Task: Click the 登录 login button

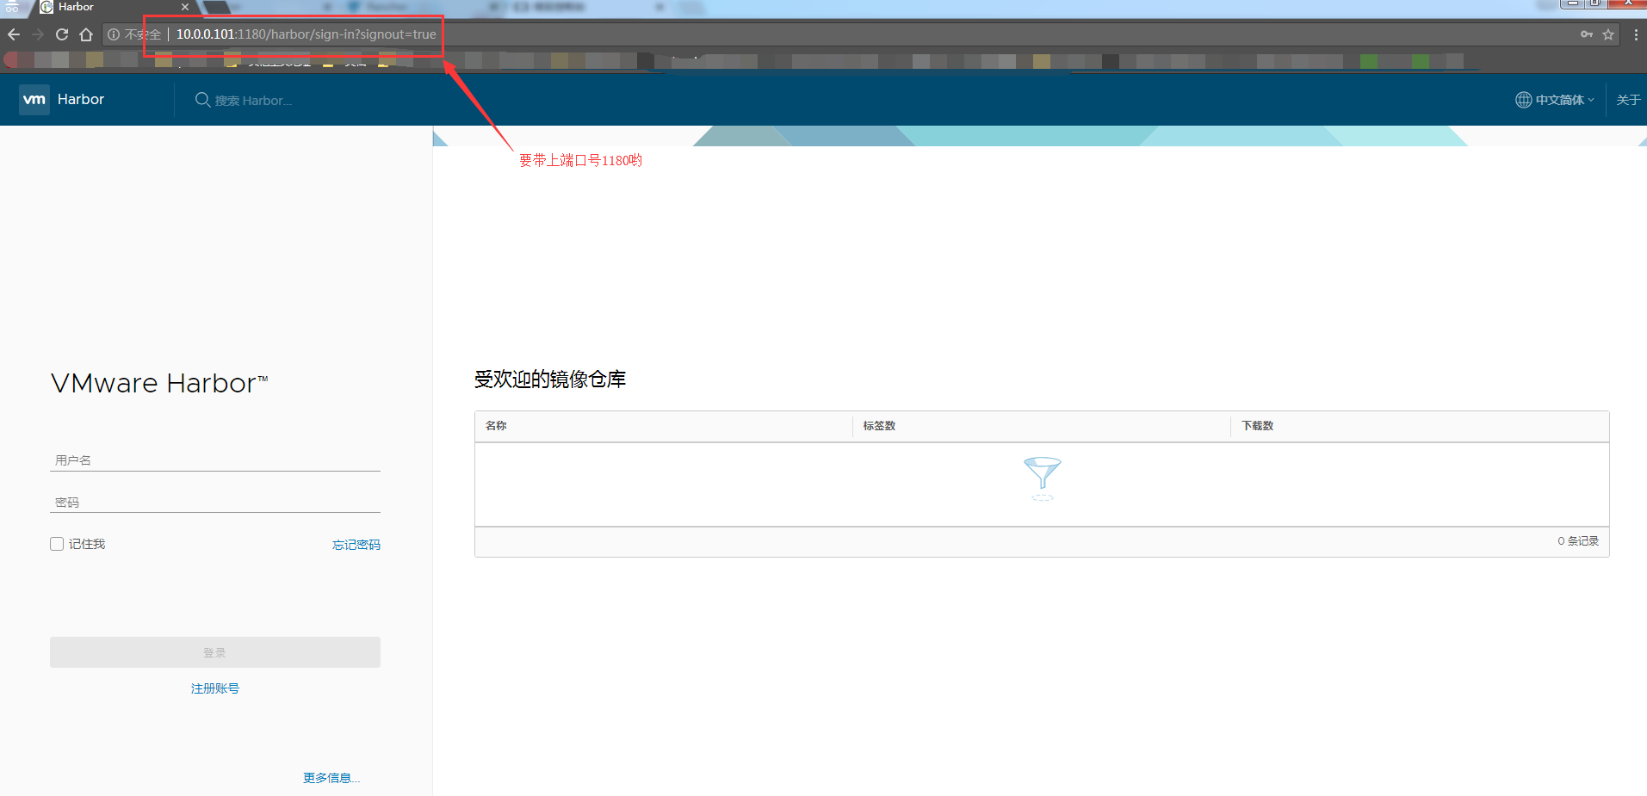Action: point(215,652)
